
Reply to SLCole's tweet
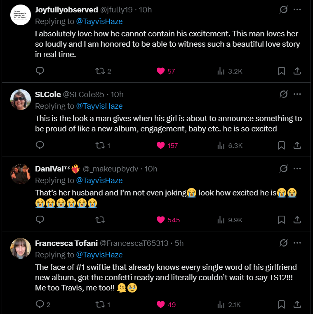(40, 145)
